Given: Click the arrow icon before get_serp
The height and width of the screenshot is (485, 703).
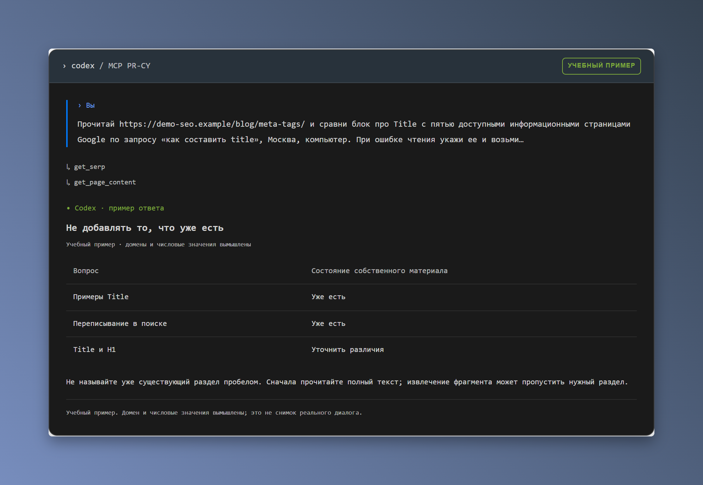Looking at the screenshot, I should (68, 167).
